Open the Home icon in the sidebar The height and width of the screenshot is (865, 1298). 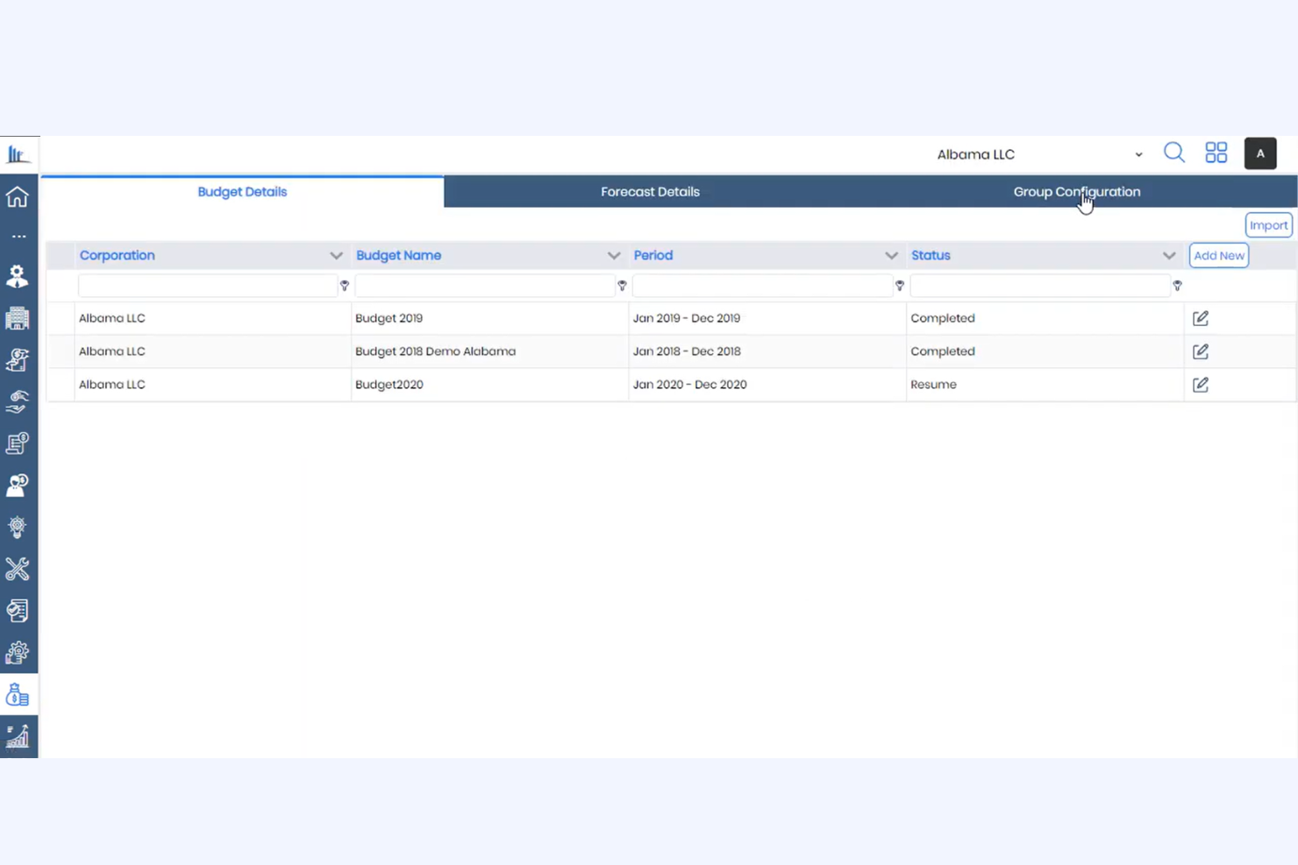tap(18, 197)
